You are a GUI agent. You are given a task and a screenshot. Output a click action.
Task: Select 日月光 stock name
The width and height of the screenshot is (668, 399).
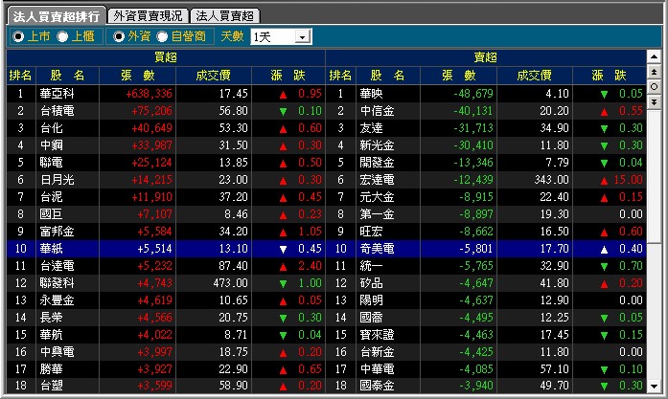pos(58,180)
